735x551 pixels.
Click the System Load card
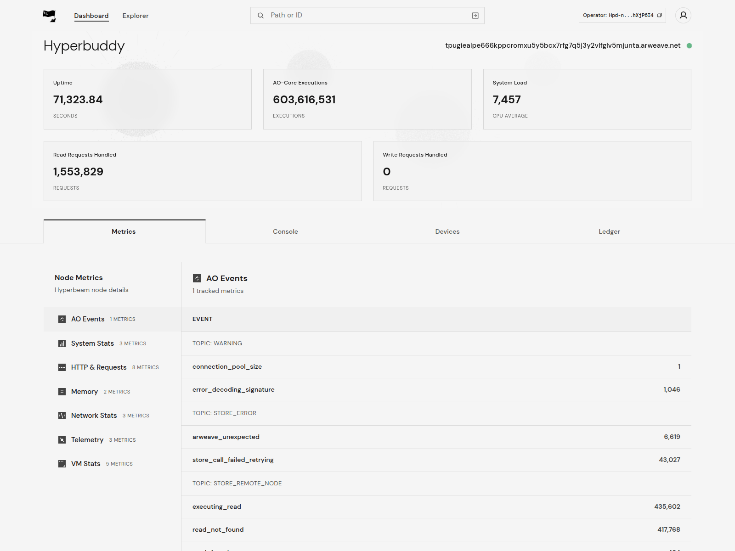click(587, 99)
